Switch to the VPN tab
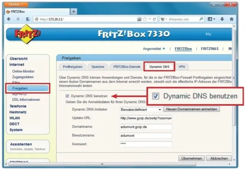The width and height of the screenshot is (245, 170). pyautogui.click(x=181, y=67)
